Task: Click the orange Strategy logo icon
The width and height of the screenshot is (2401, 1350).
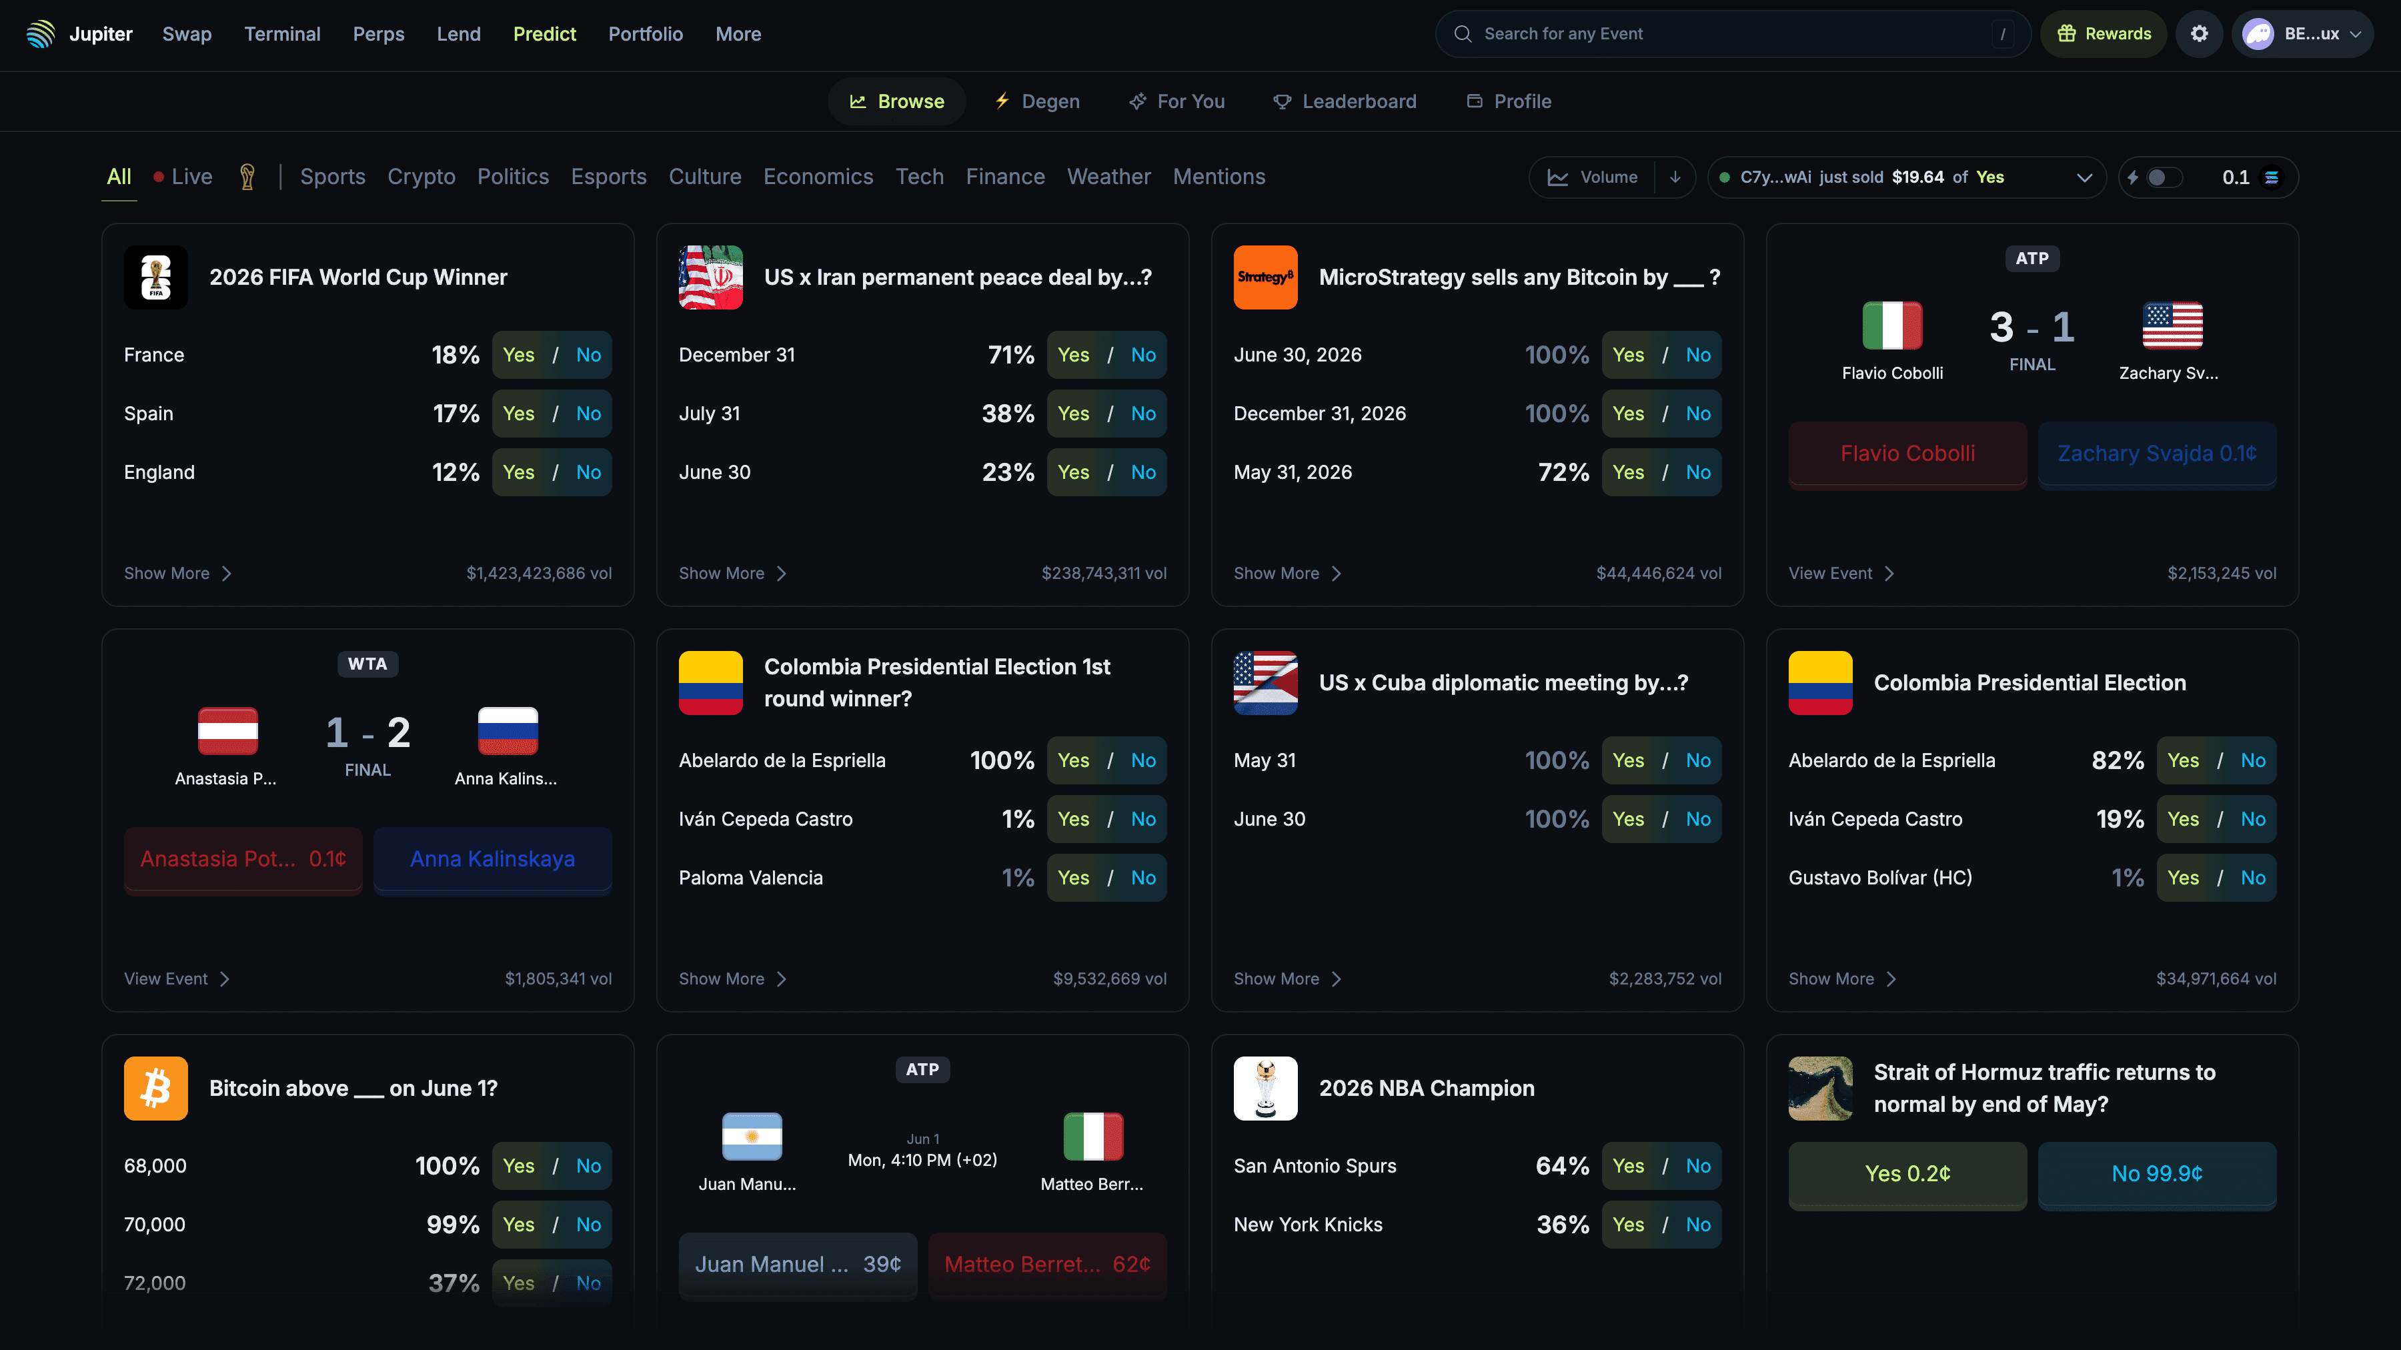Action: [1265, 277]
